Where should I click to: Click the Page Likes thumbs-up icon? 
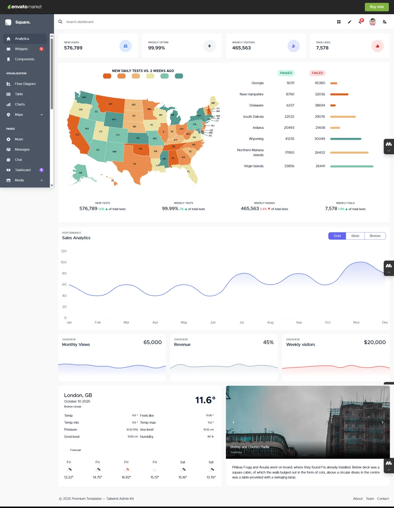coord(377,46)
